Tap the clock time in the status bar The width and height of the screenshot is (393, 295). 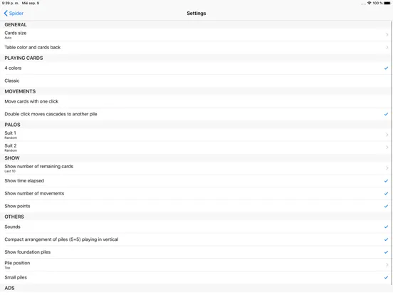(x=10, y=4)
